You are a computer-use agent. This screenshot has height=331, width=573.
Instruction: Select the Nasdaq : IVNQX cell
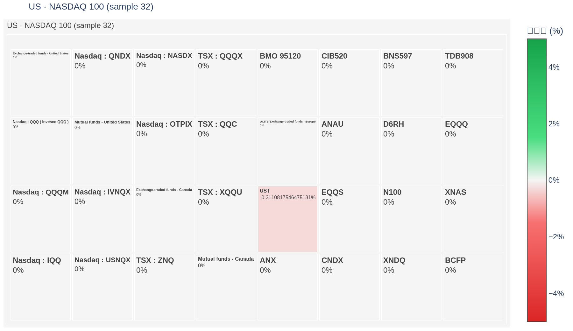click(x=103, y=219)
